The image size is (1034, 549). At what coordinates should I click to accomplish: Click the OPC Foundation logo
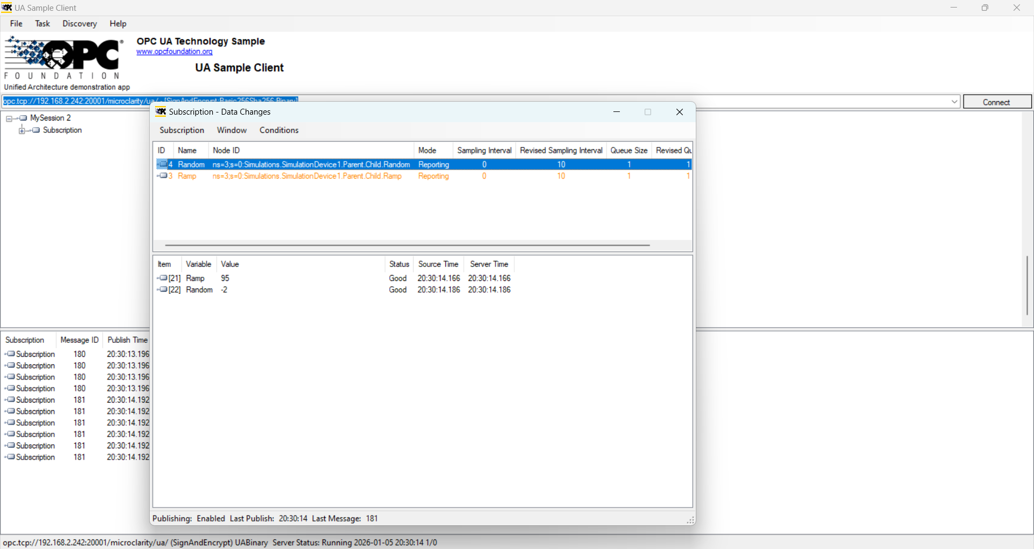62,57
